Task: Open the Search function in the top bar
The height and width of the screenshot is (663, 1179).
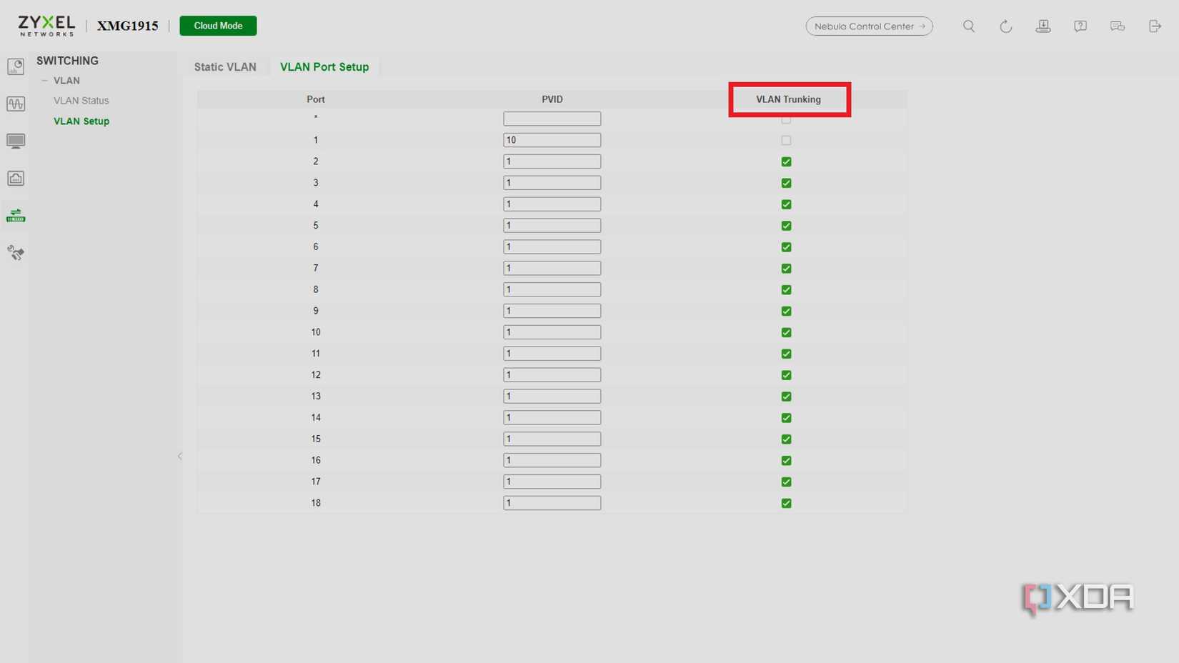Action: pos(969,26)
